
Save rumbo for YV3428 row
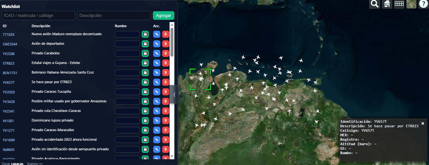coord(145,101)
